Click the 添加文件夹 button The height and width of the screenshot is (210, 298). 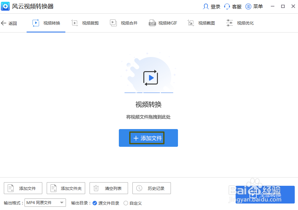click(66, 188)
